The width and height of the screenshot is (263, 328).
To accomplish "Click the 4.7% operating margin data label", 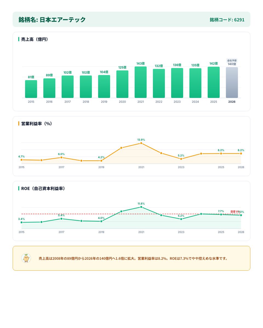I will tap(21, 156).
